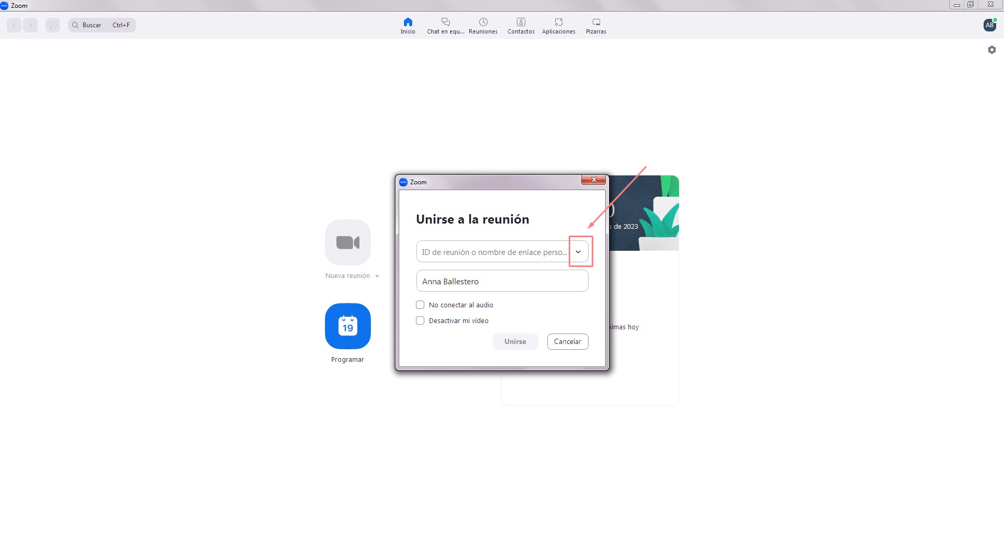
Task: Open the Contactos tab
Action: coord(521,26)
